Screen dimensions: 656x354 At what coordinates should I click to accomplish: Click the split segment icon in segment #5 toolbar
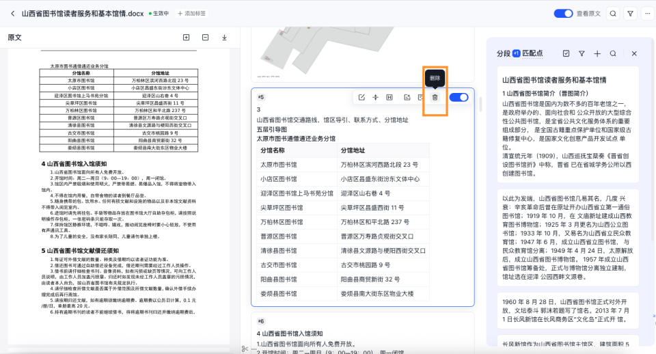pyautogui.click(x=375, y=98)
